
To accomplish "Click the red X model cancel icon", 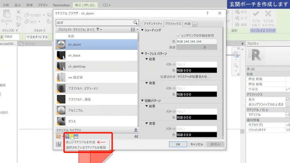I will (268, 13).
